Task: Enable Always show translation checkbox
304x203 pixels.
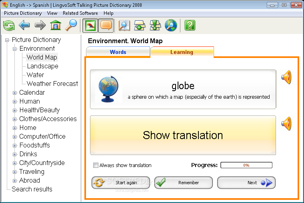Action: tap(96, 165)
